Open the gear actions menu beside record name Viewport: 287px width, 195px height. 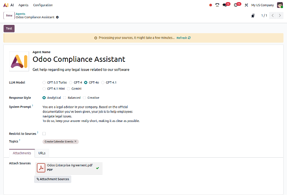tap(57, 17)
